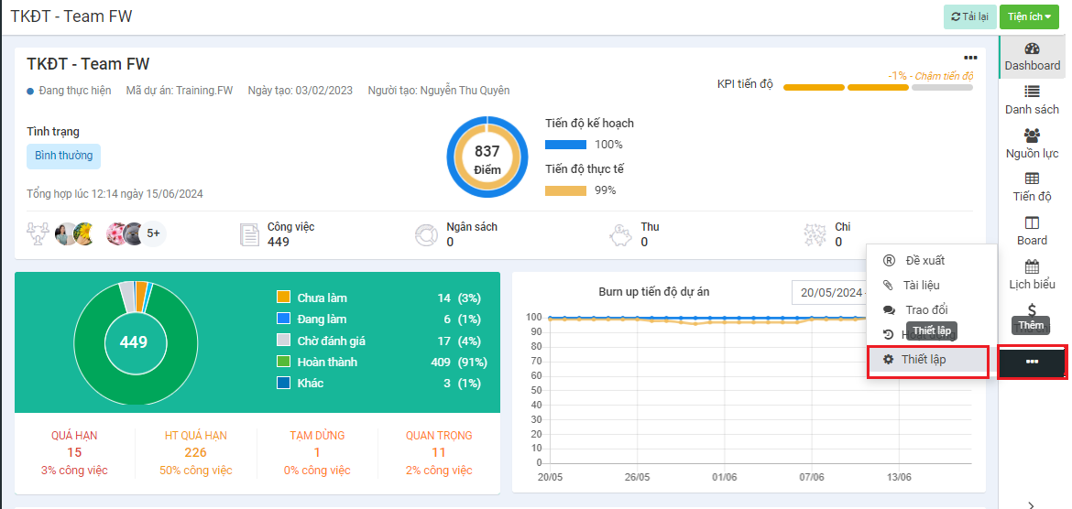Viewport: 1072px width, 509px height.
Task: Expand the Tiện ích dropdown
Action: pyautogui.click(x=1029, y=16)
